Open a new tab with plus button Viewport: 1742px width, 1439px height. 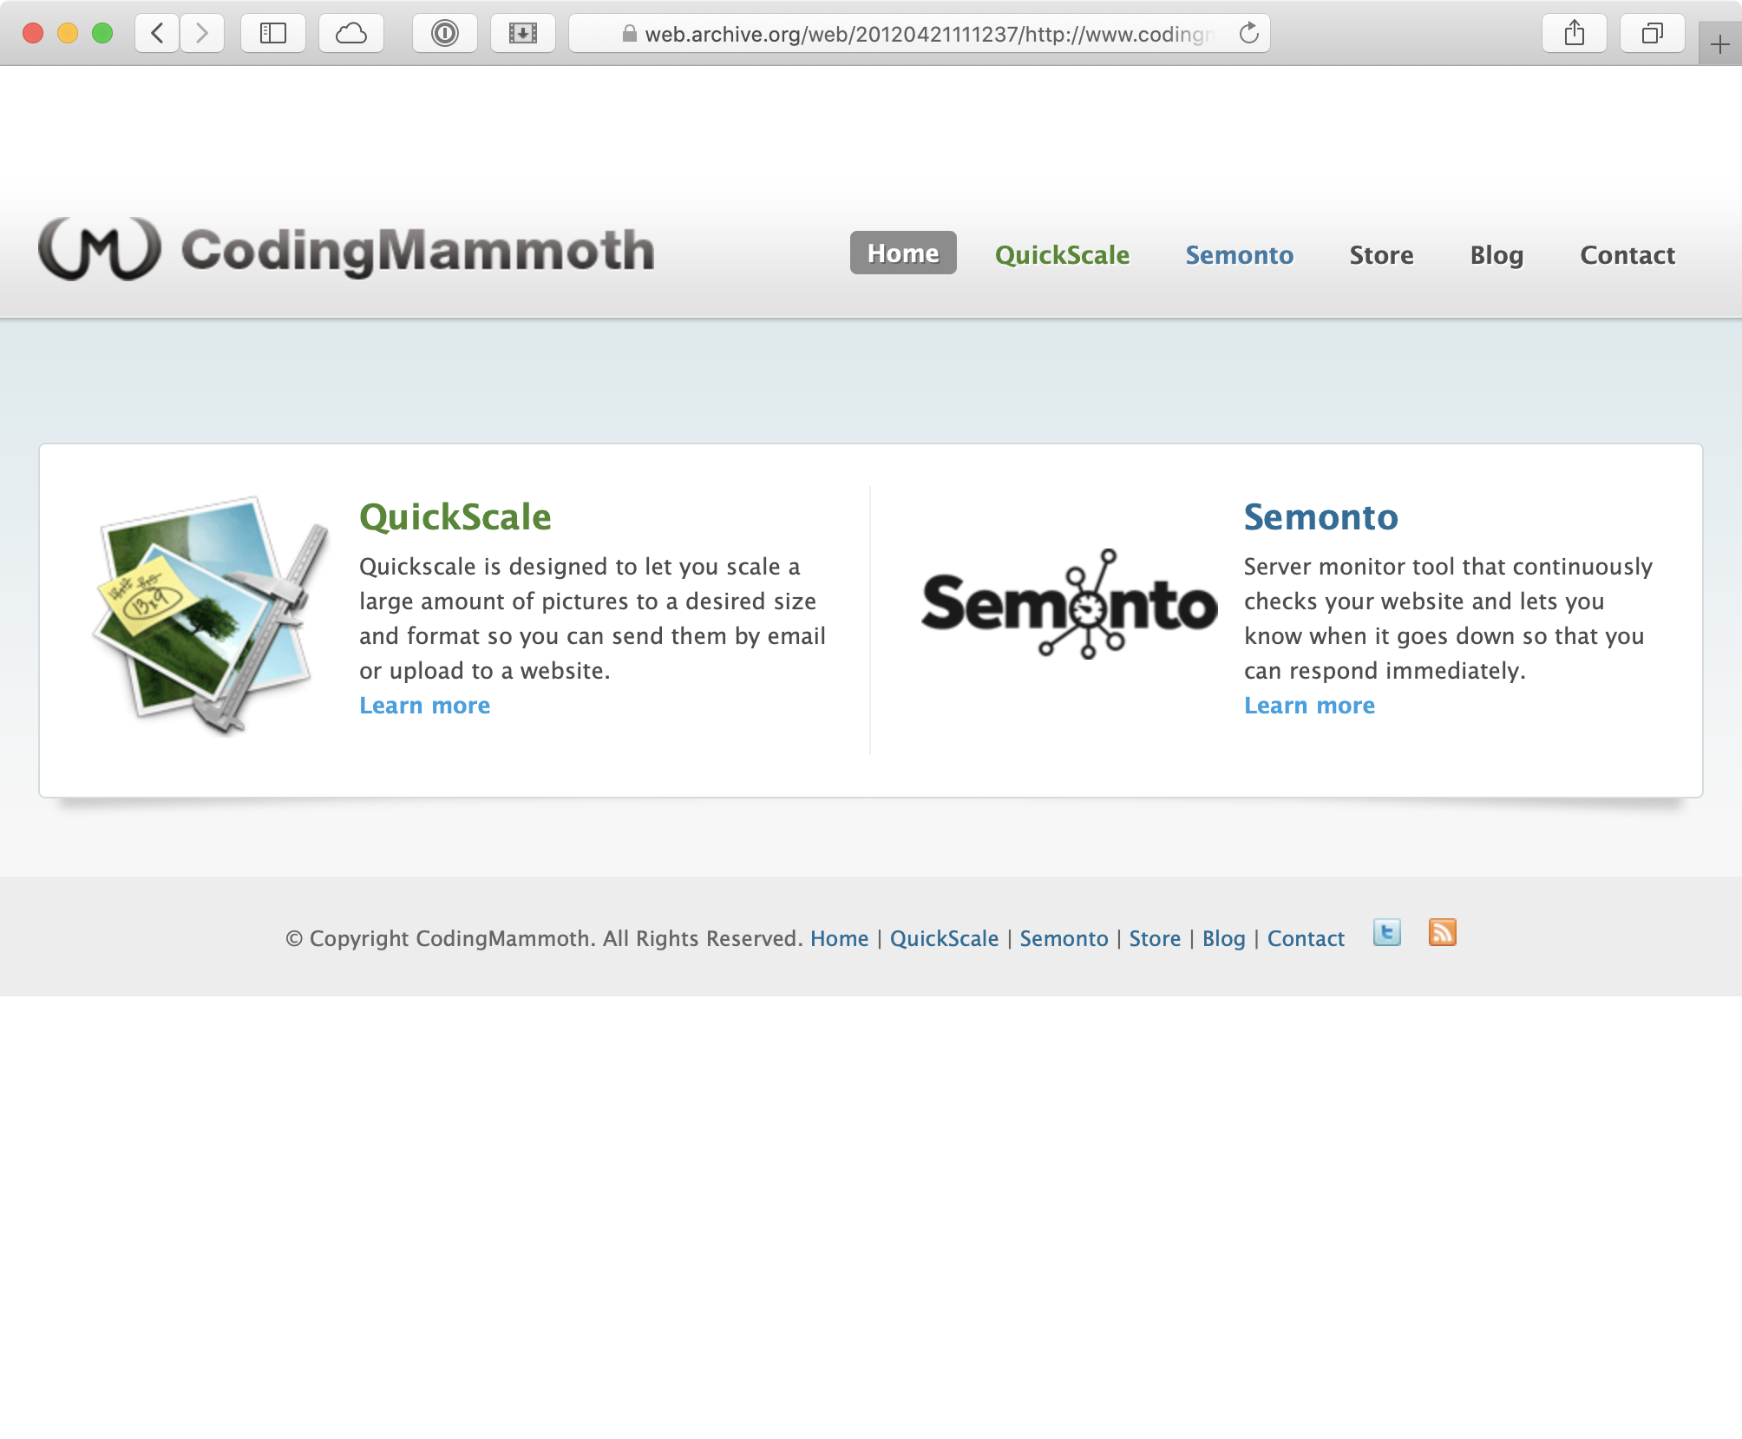click(1719, 44)
